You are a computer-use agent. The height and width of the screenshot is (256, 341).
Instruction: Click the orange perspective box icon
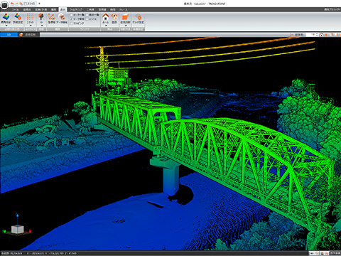click(125, 17)
